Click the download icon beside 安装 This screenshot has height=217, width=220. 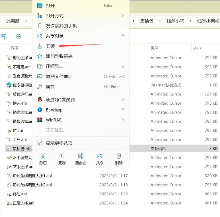coord(40,46)
